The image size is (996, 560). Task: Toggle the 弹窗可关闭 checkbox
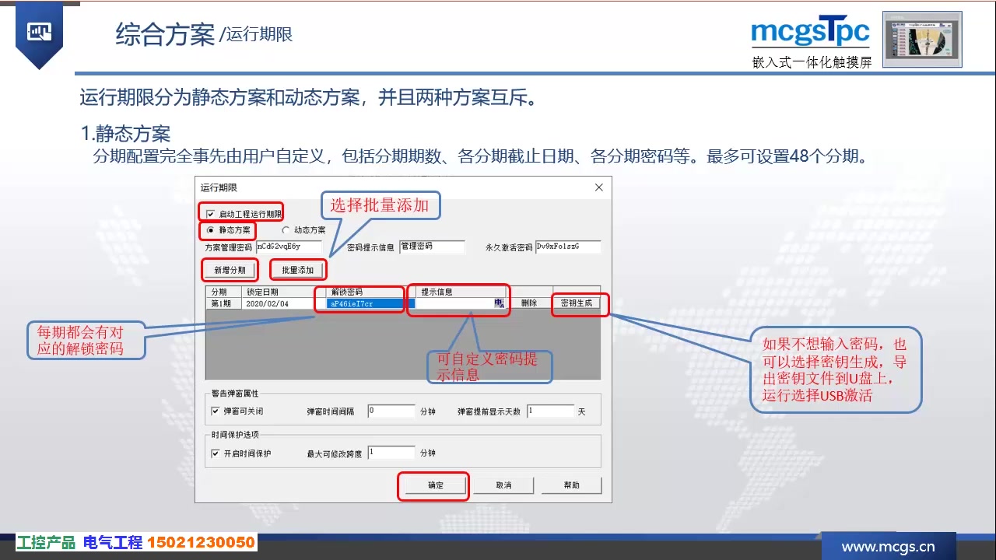[217, 411]
